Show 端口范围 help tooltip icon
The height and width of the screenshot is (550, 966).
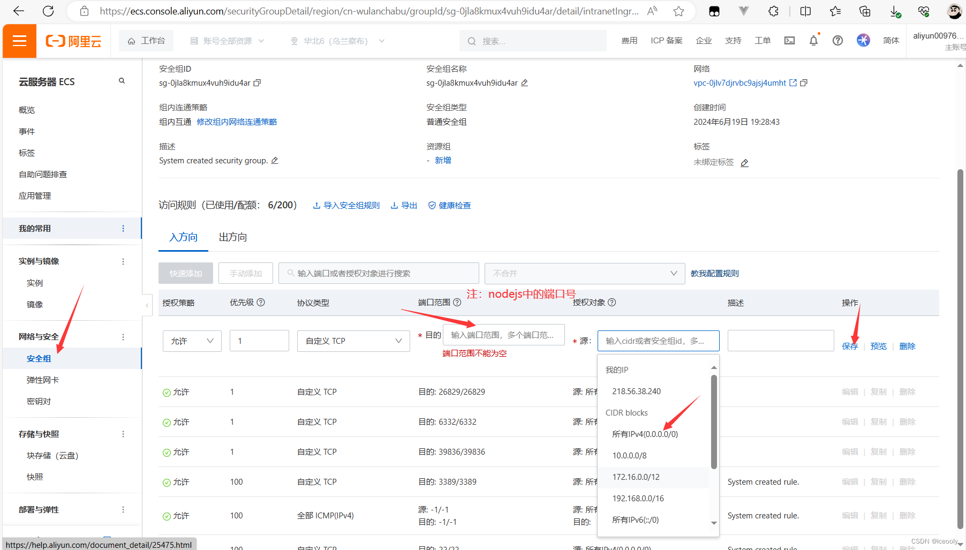click(457, 303)
